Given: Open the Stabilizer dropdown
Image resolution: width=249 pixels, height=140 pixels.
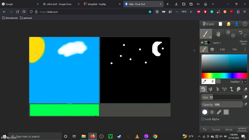Looking at the screenshot, I should pyautogui.click(x=244, y=81).
